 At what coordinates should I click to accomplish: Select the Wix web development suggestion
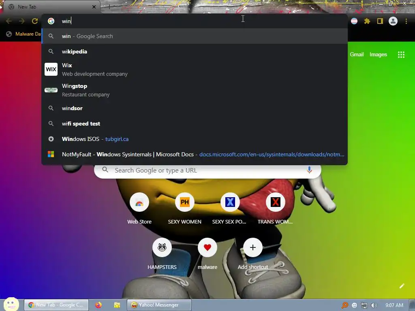coord(195,70)
